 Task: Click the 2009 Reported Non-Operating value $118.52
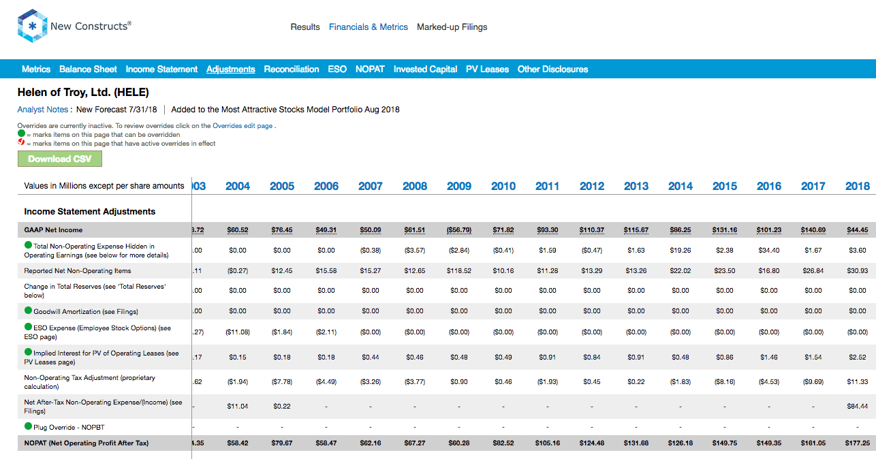coord(459,271)
